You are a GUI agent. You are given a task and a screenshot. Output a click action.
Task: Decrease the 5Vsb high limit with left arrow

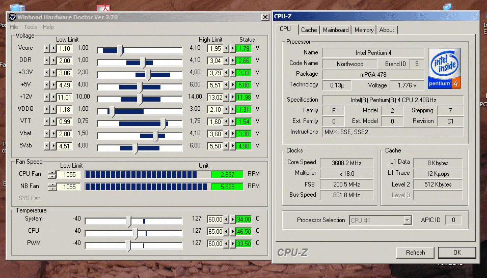tap(226, 146)
